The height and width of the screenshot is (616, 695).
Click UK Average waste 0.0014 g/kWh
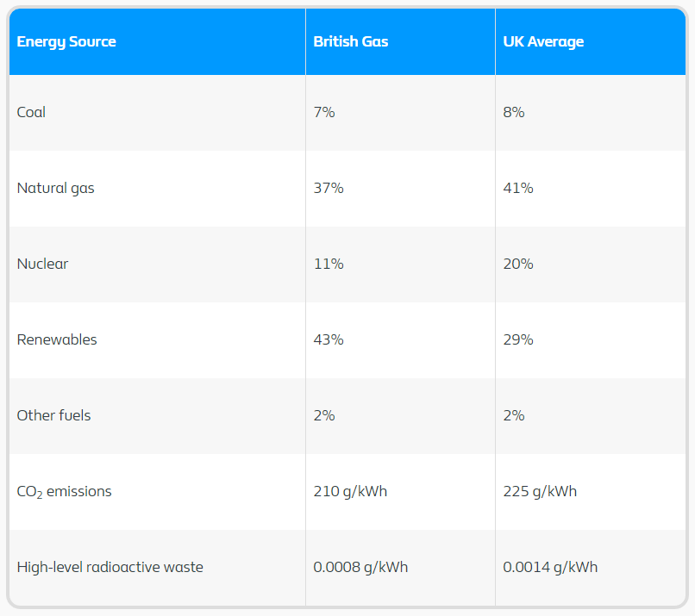click(550, 567)
